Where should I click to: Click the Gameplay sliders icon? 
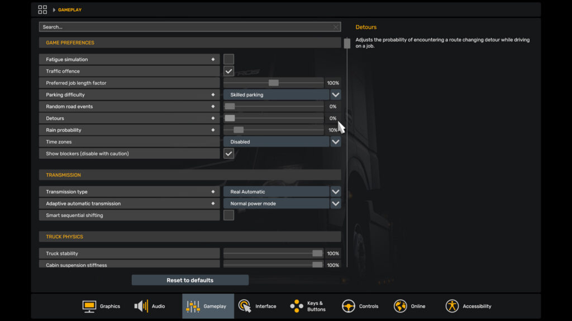coord(192,306)
